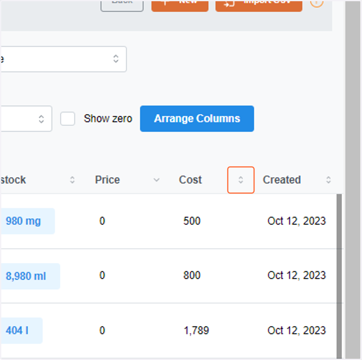Tick the Show zero checkbox
Viewport: 362px width, 360px height.
coord(68,119)
